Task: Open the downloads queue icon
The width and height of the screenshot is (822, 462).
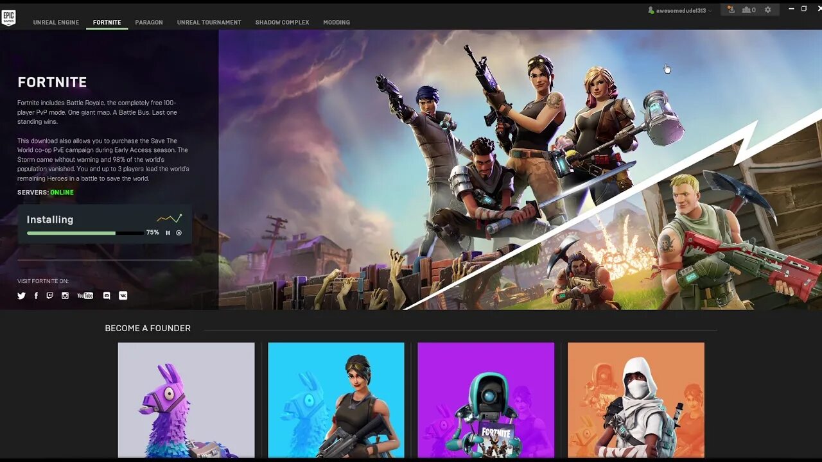Action: pyautogui.click(x=731, y=10)
